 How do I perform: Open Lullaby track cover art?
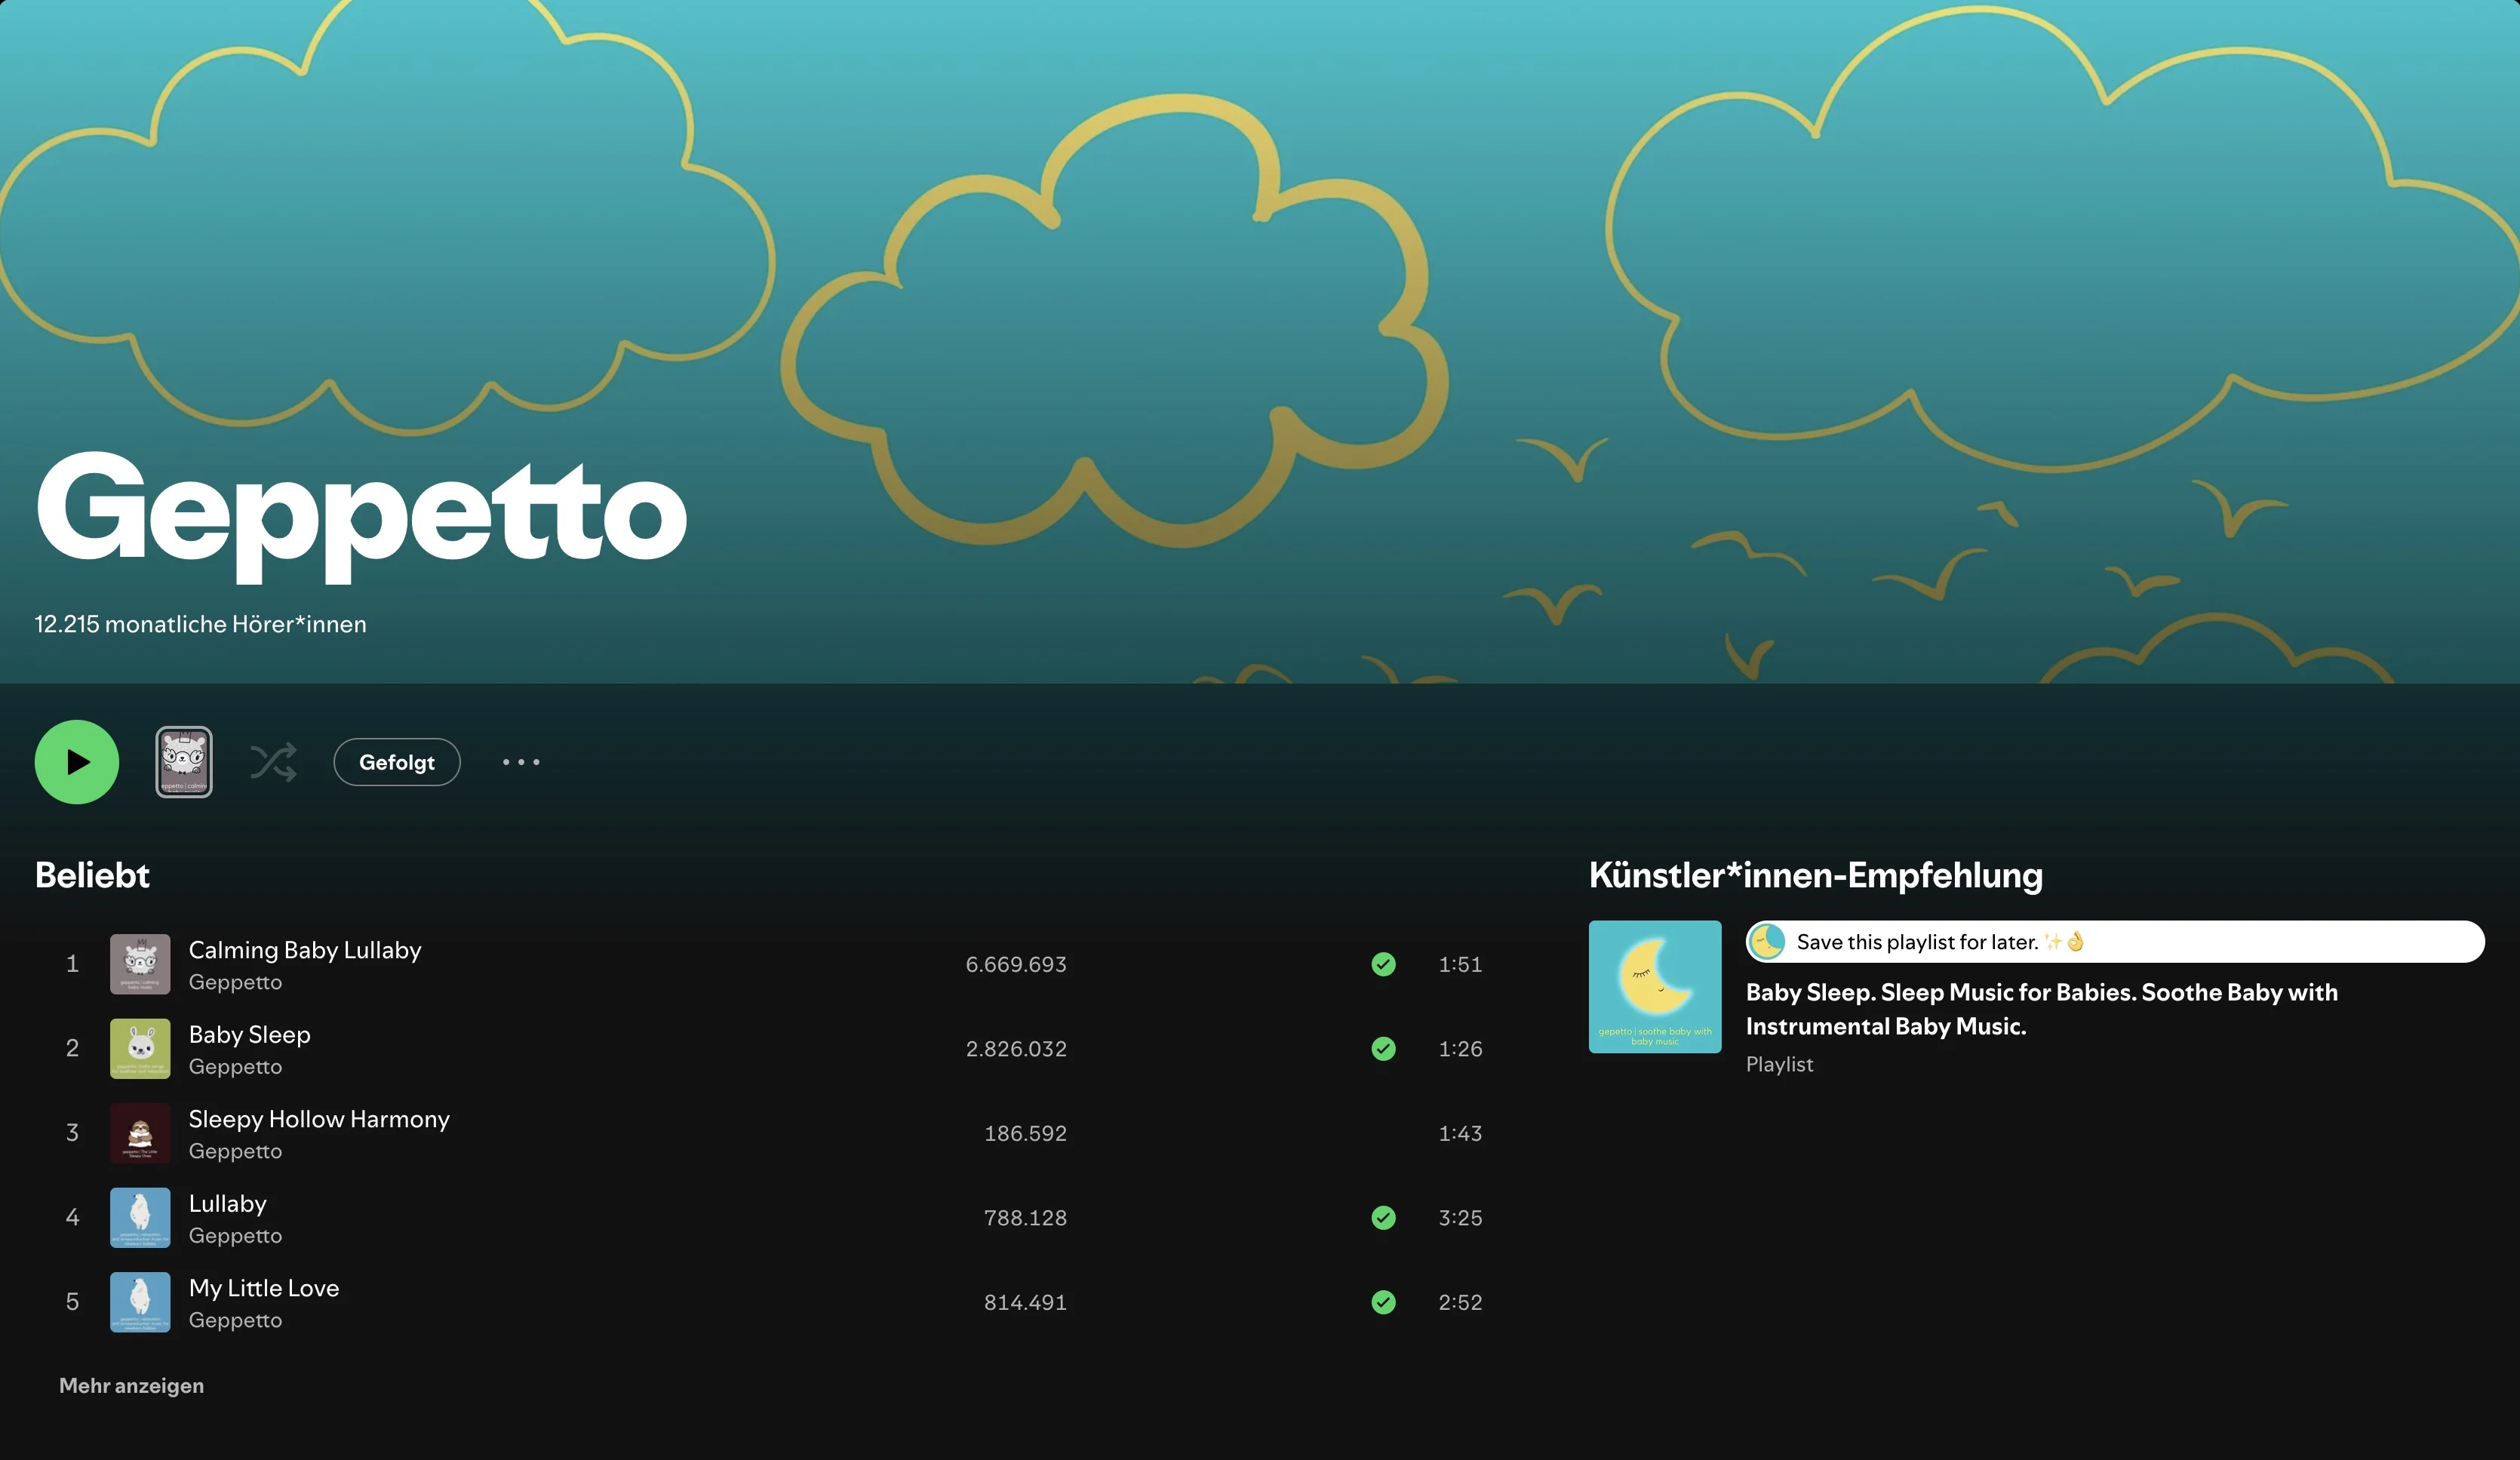click(140, 1218)
